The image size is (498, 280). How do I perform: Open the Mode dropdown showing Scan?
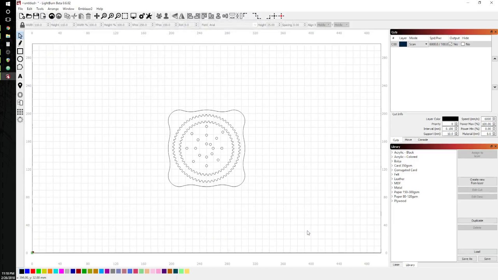(x=418, y=44)
